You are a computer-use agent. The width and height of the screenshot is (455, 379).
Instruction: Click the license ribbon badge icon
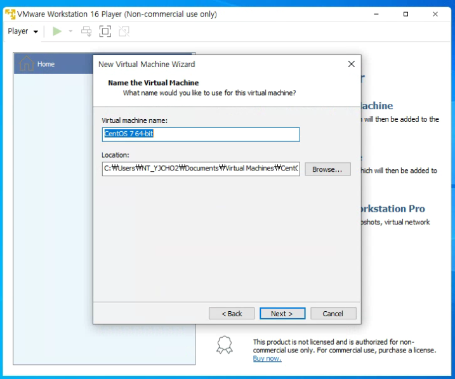pyautogui.click(x=225, y=345)
